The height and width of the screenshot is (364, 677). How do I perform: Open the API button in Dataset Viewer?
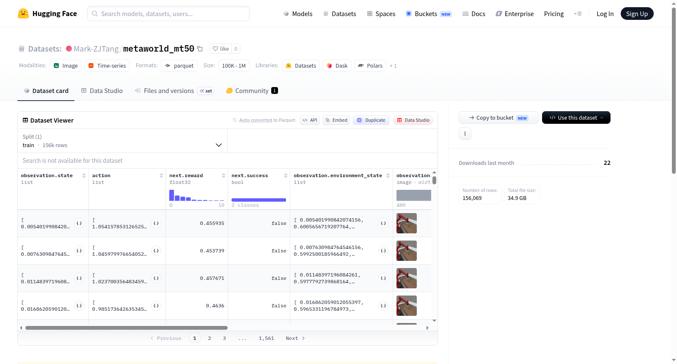[x=310, y=120]
